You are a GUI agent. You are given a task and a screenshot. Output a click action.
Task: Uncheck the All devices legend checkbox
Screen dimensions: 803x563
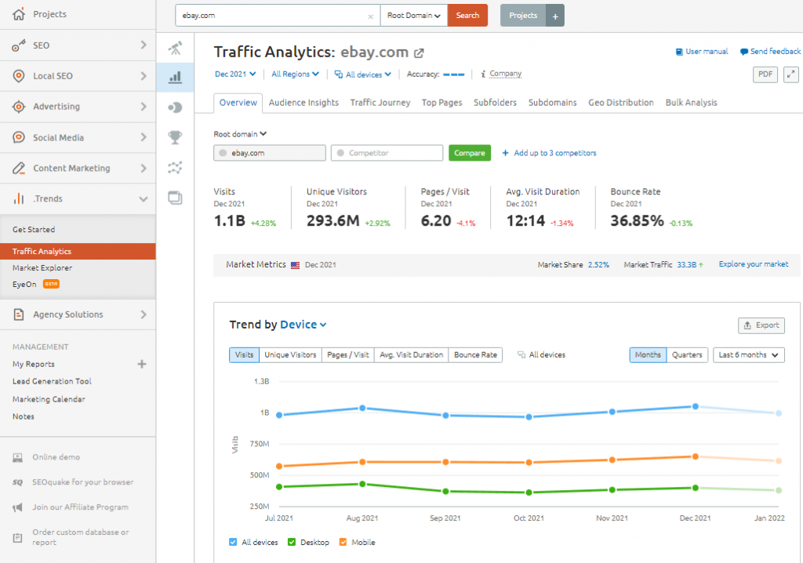[233, 542]
